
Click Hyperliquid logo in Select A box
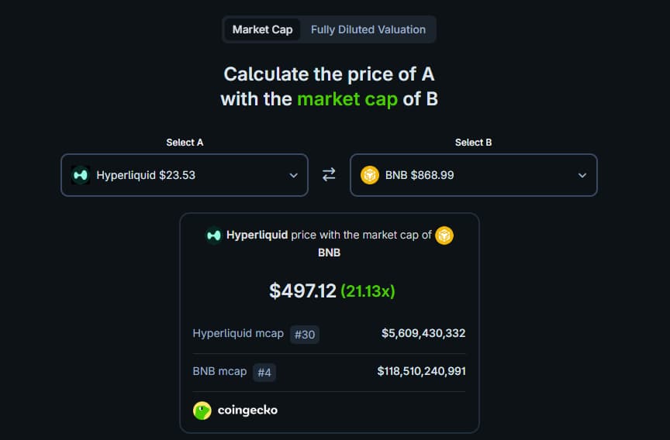[81, 175]
